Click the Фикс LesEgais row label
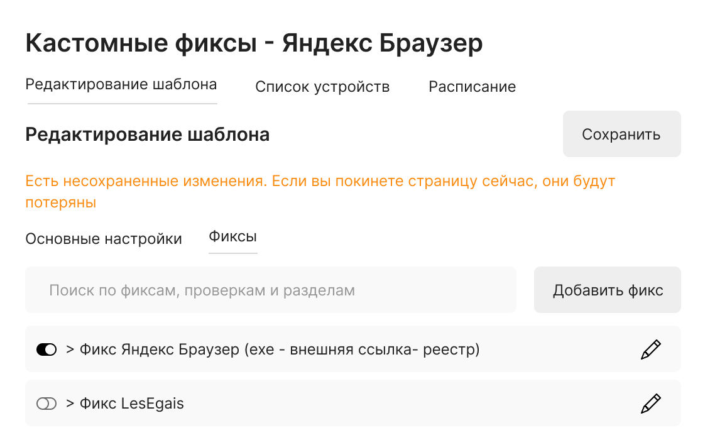This screenshot has height=440, width=710. (132, 404)
